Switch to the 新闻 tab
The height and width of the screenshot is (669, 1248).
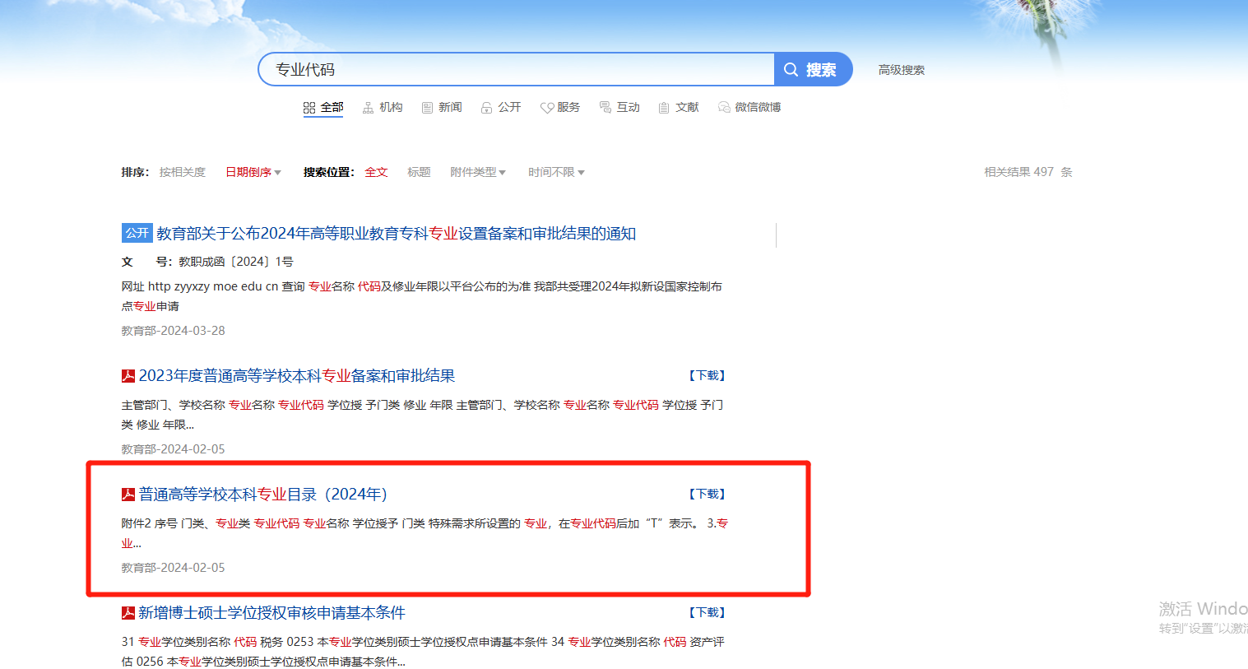pos(442,108)
